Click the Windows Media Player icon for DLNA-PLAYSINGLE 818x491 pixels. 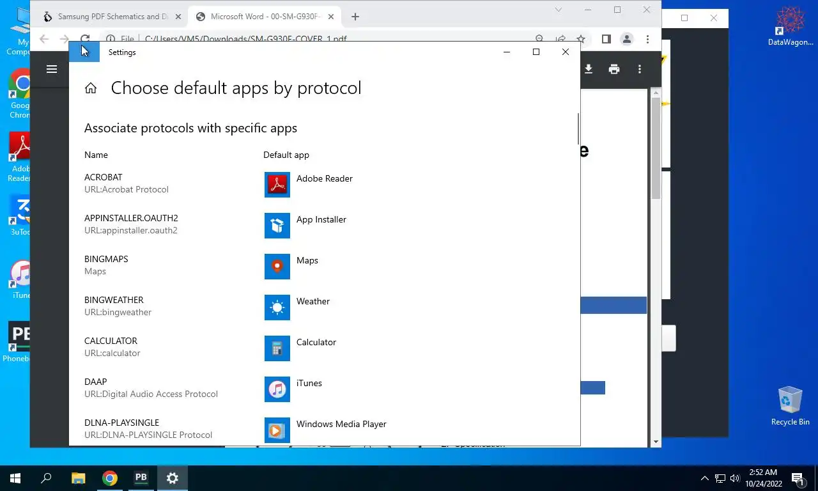[277, 430]
